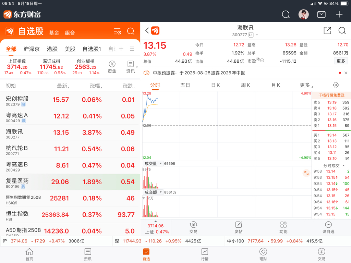Open 资金 capital flow icon
The height and width of the screenshot is (263, 351).
112,67
